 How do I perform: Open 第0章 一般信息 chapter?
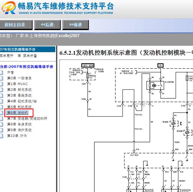[19, 78]
